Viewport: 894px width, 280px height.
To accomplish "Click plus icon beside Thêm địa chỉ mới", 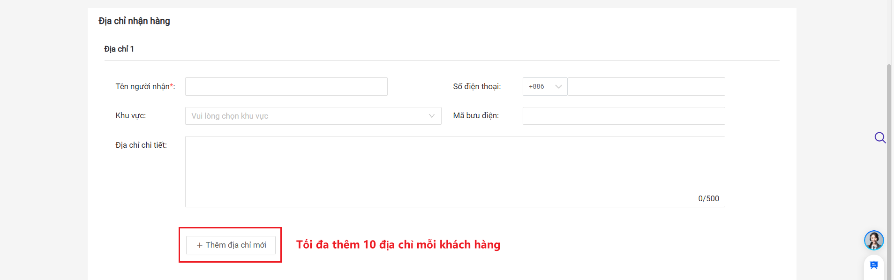I will [199, 245].
